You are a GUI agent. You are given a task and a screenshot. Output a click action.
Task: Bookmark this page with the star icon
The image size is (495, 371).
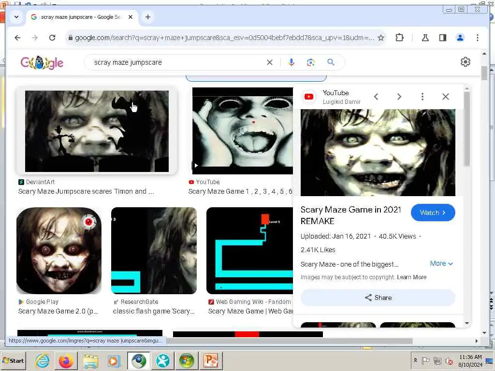point(381,38)
